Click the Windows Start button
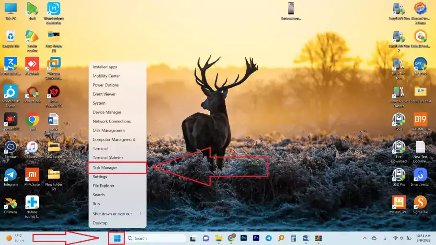Viewport: 436px width, 245px height. [117, 238]
